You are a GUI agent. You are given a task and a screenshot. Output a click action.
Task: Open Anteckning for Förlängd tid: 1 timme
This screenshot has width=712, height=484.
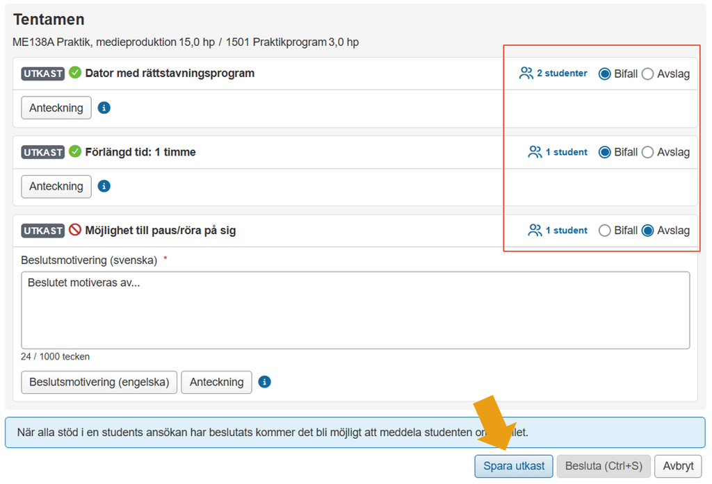[56, 186]
